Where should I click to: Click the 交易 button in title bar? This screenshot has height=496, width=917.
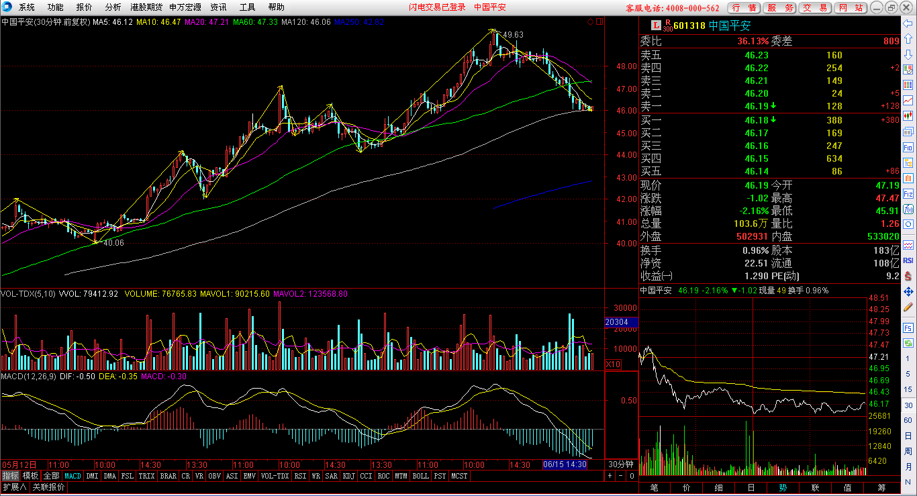(x=816, y=7)
